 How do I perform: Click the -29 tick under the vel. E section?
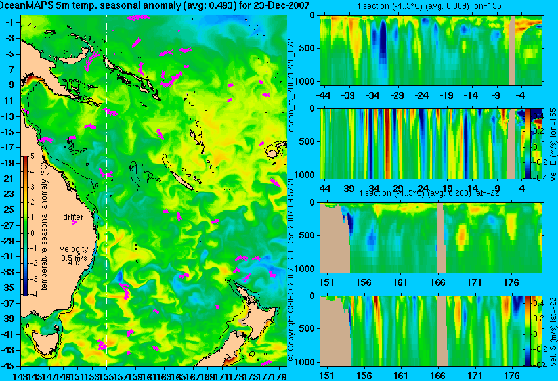[x=398, y=189]
